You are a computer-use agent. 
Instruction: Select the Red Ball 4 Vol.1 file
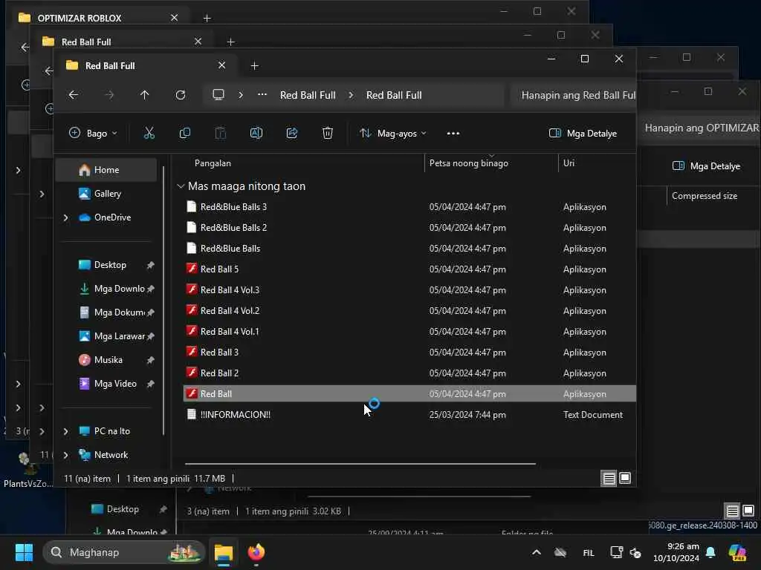409,332
